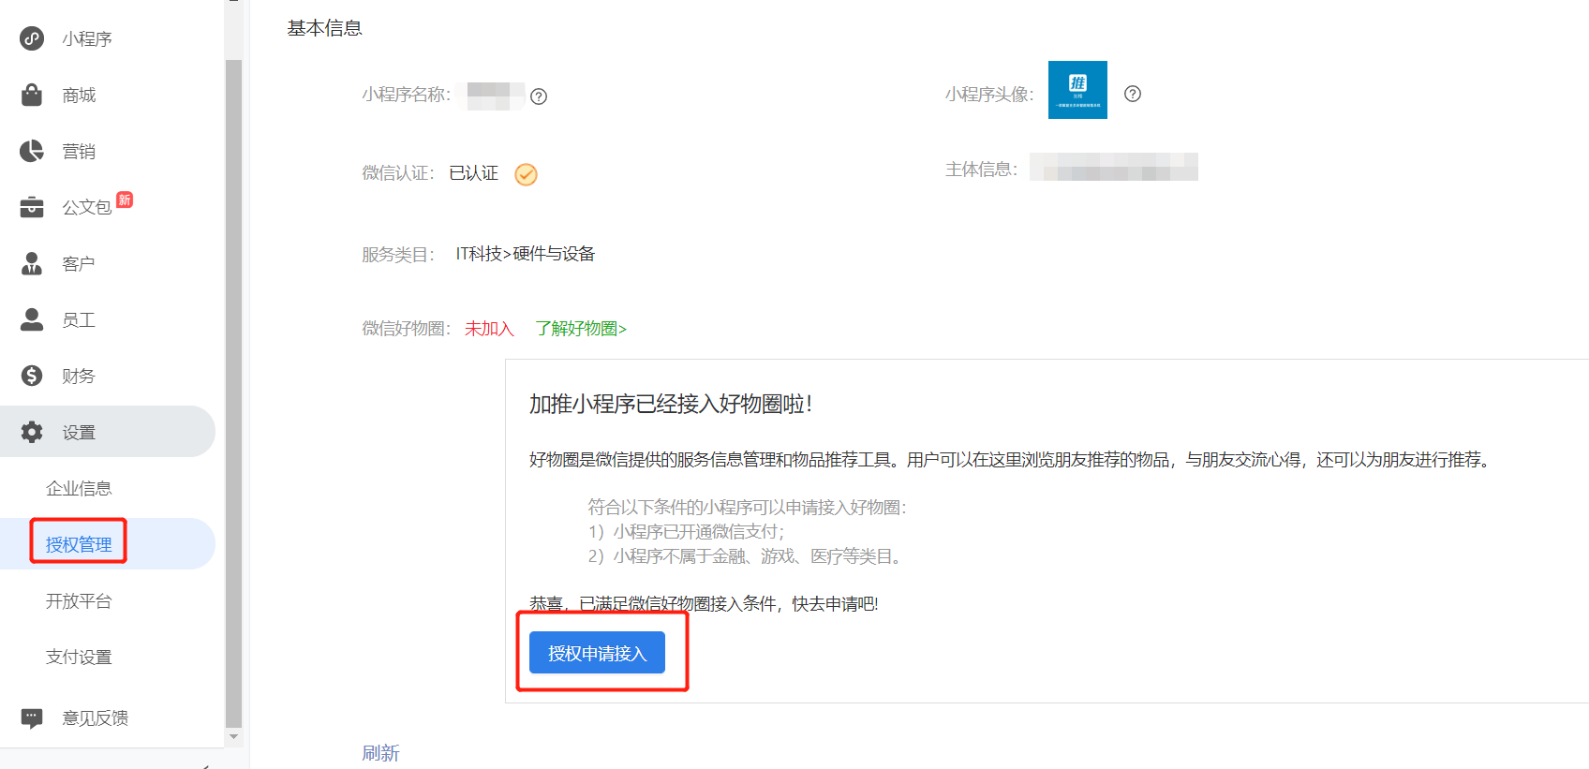
Task: Click the 刷新 refresh link
Action: pos(380,753)
